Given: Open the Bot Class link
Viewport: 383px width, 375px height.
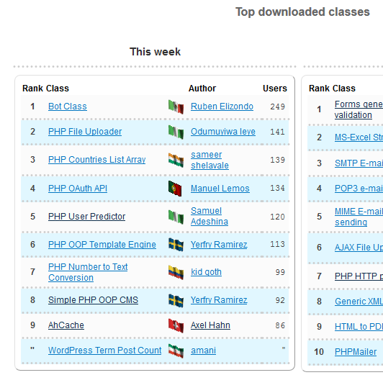Looking at the screenshot, I should point(68,107).
